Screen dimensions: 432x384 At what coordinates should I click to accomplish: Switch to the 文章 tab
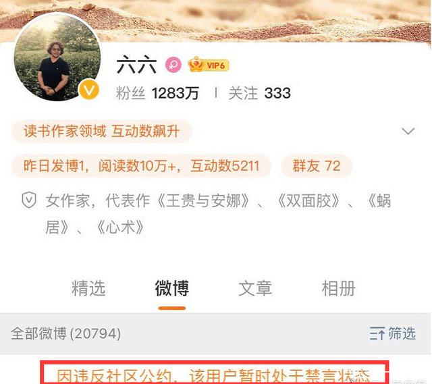pos(255,288)
